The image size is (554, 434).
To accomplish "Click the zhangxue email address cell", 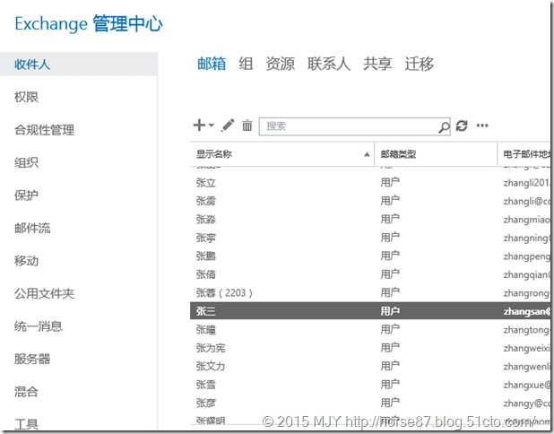I will coord(527,385).
